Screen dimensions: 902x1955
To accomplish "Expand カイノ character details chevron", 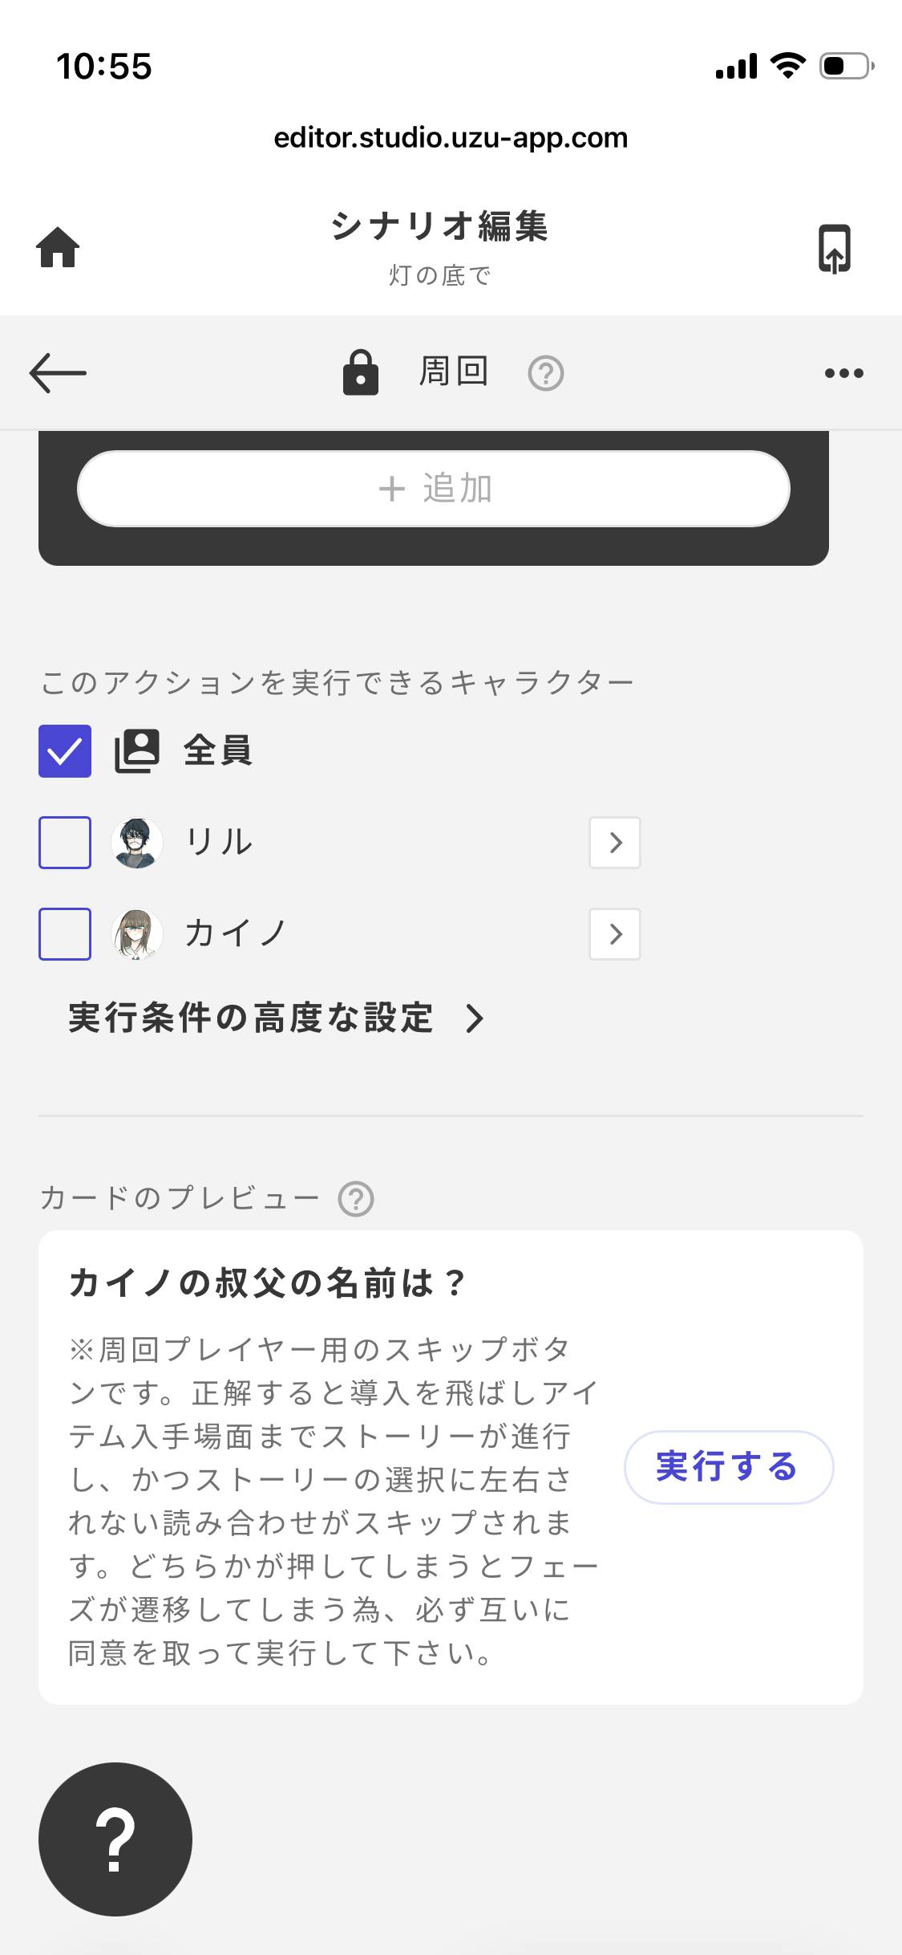I will pyautogui.click(x=615, y=934).
